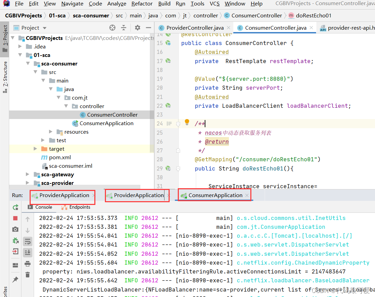The width and height of the screenshot is (375, 297).
Task: Hide the Project panel with the minus icon
Action: pyautogui.click(x=149, y=28)
